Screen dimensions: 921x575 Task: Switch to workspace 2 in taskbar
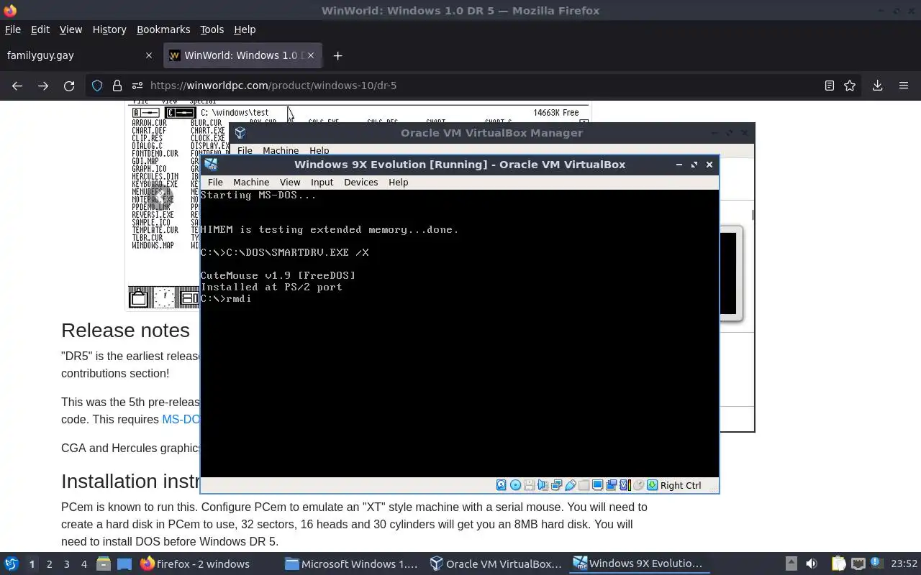(x=49, y=564)
